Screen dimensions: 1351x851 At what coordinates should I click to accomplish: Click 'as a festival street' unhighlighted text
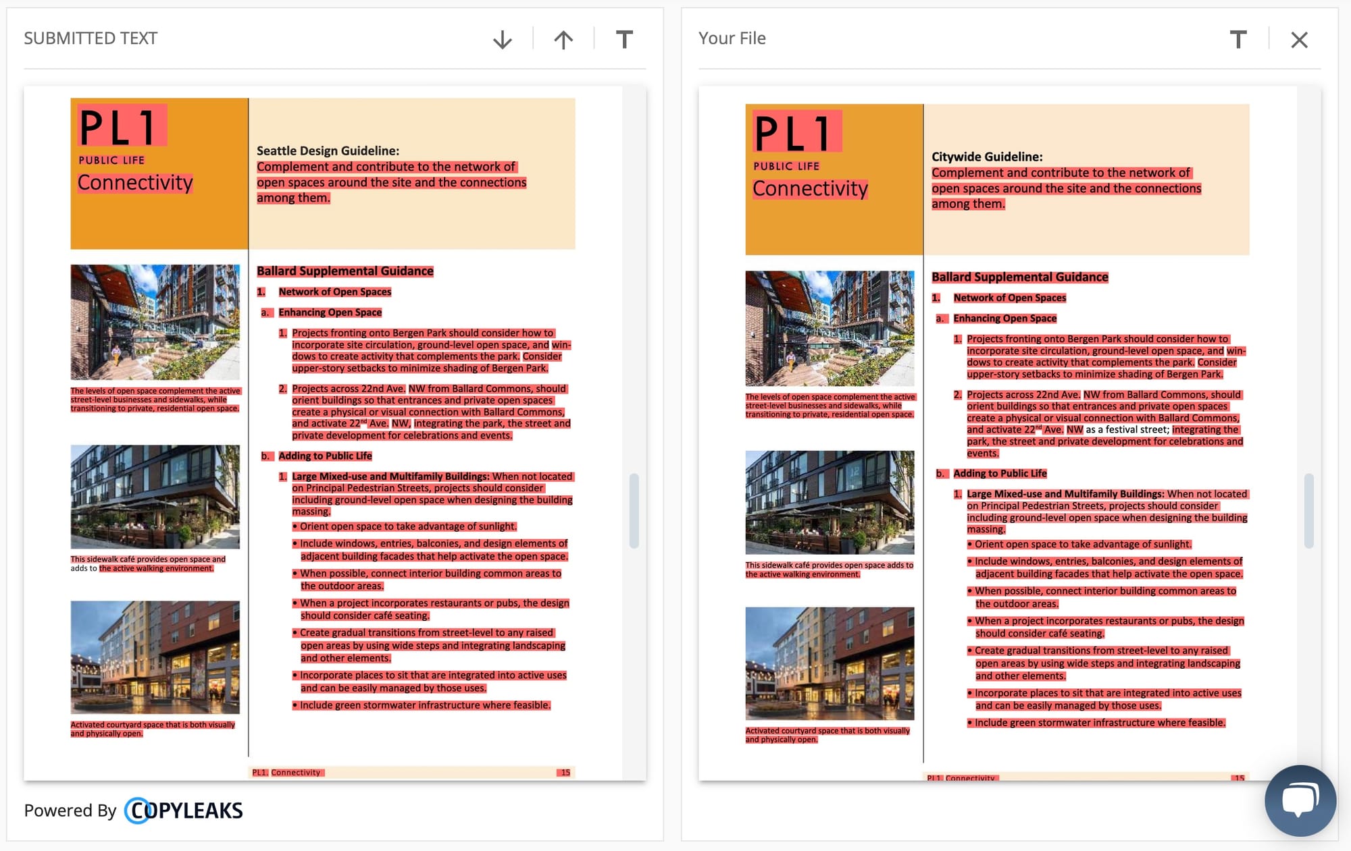[x=1127, y=430]
